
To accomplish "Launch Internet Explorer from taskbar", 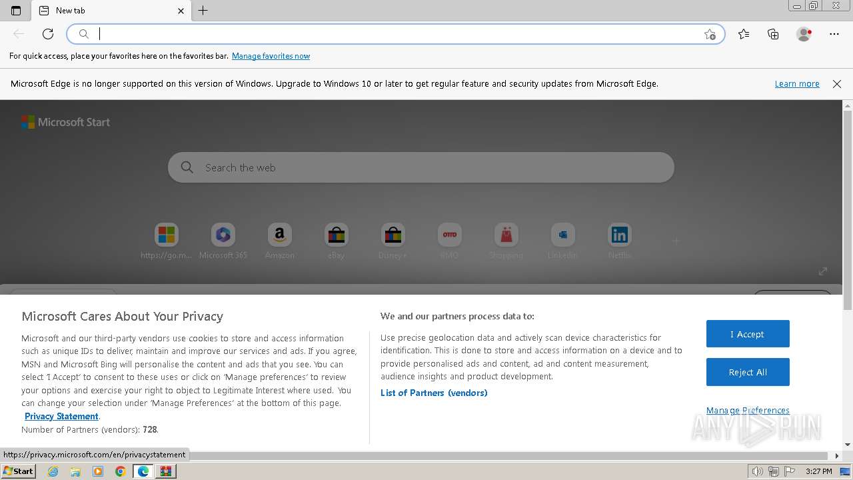I will (x=53, y=471).
